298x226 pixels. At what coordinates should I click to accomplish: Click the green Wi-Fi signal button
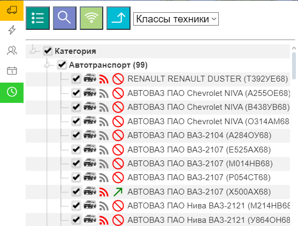pyautogui.click(x=91, y=18)
